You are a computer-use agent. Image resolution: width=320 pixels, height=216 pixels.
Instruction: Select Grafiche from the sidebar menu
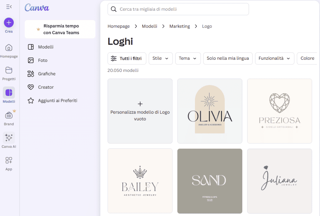pyautogui.click(x=47, y=73)
